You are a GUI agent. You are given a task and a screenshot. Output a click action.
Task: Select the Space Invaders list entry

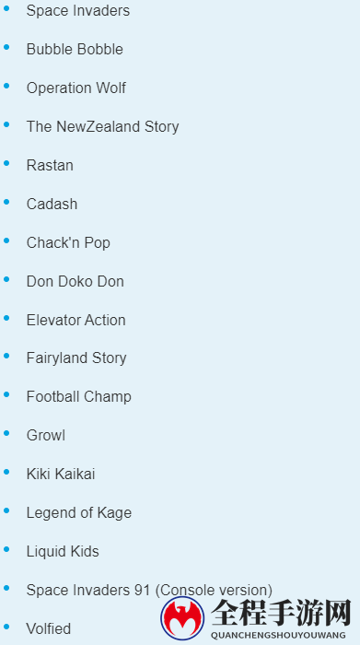(x=78, y=10)
